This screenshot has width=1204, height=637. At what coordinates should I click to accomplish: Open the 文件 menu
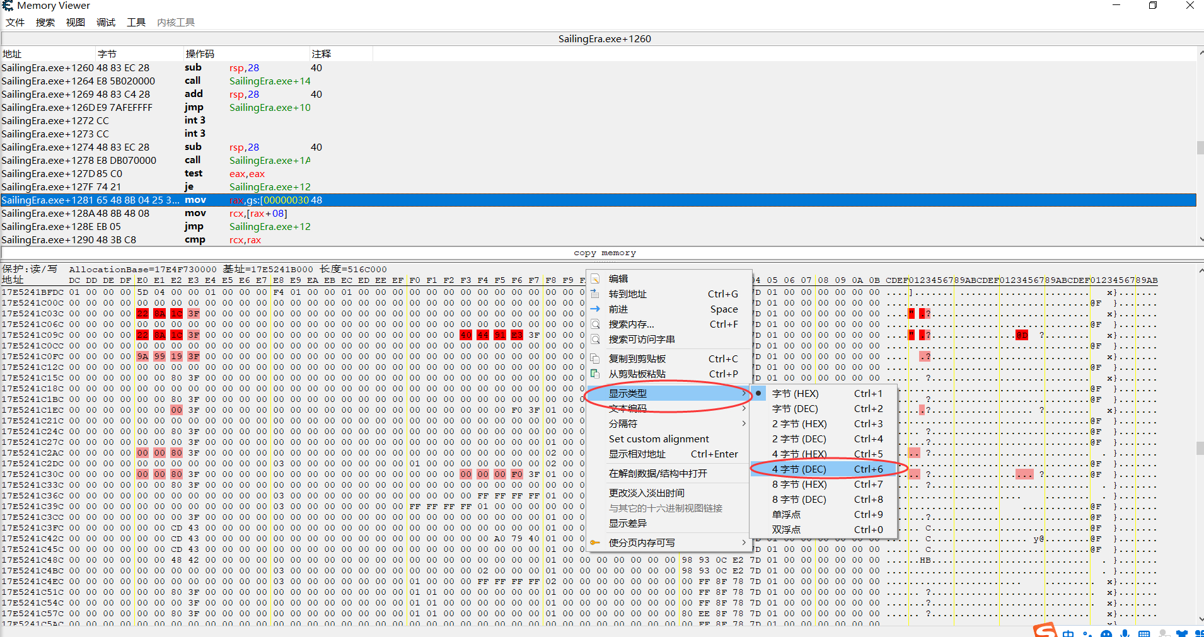15,22
